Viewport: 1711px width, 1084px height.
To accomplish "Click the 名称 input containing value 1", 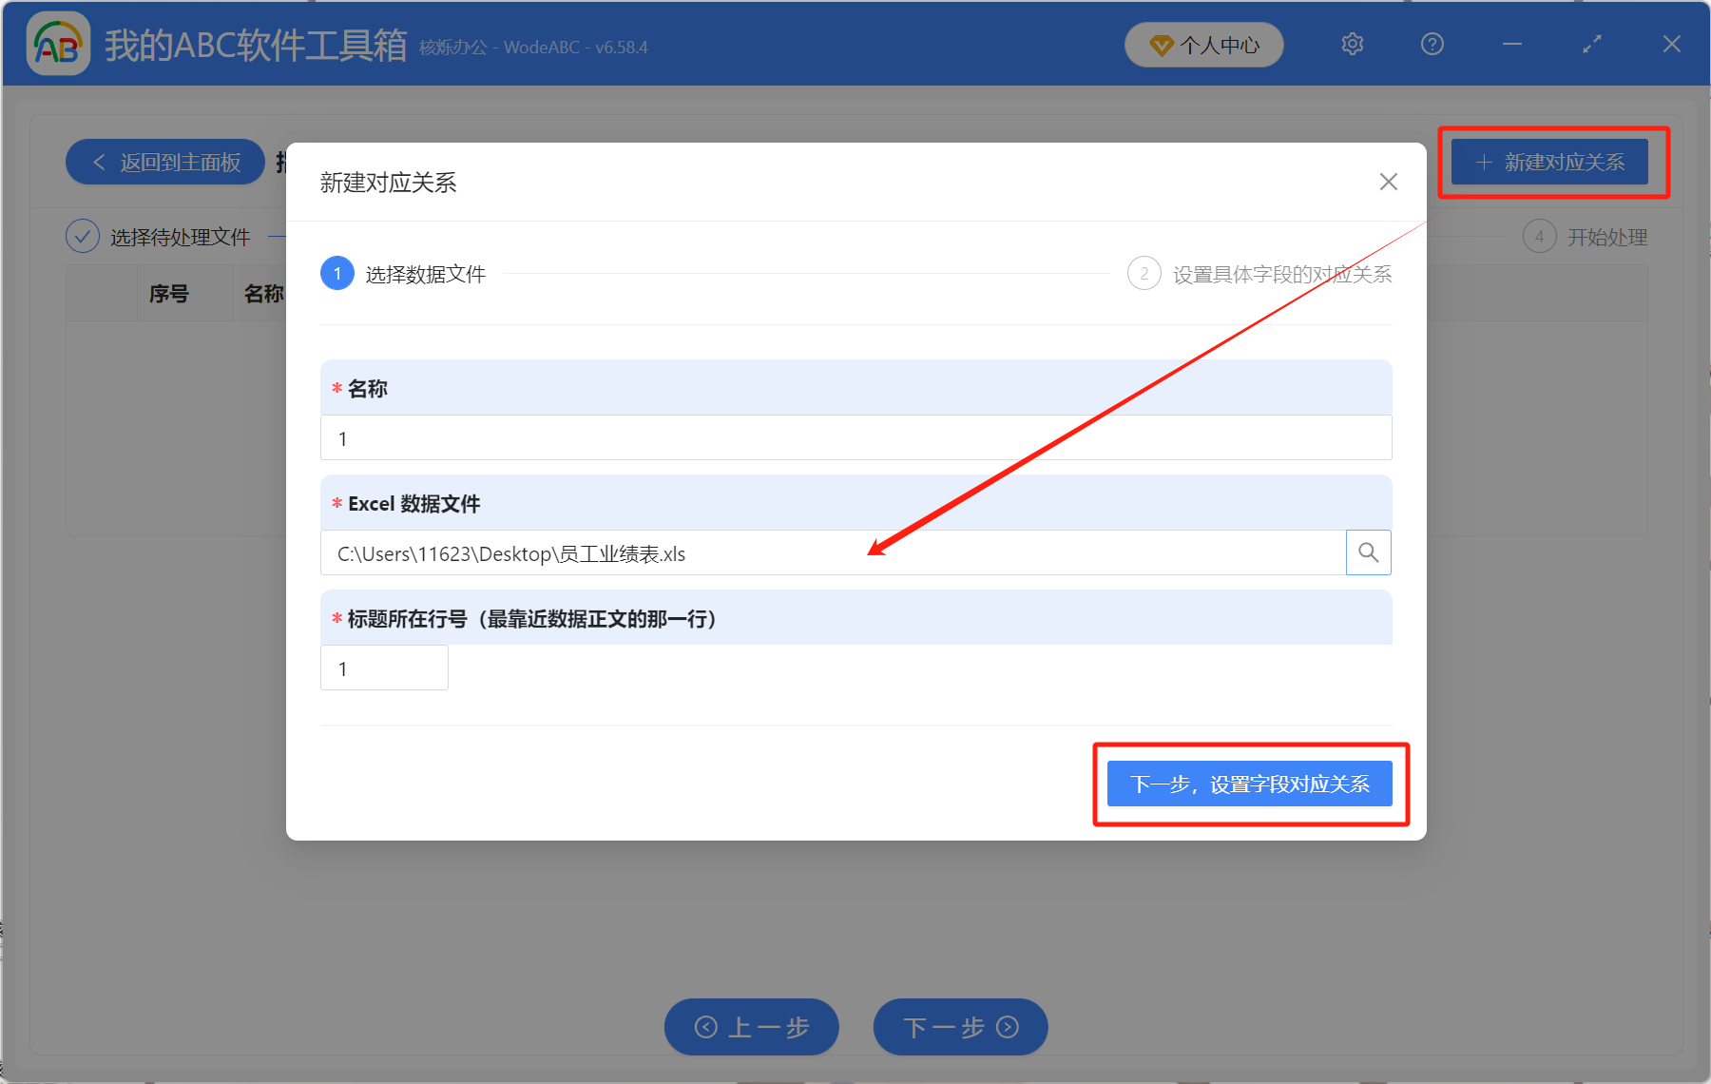I will click(x=854, y=437).
